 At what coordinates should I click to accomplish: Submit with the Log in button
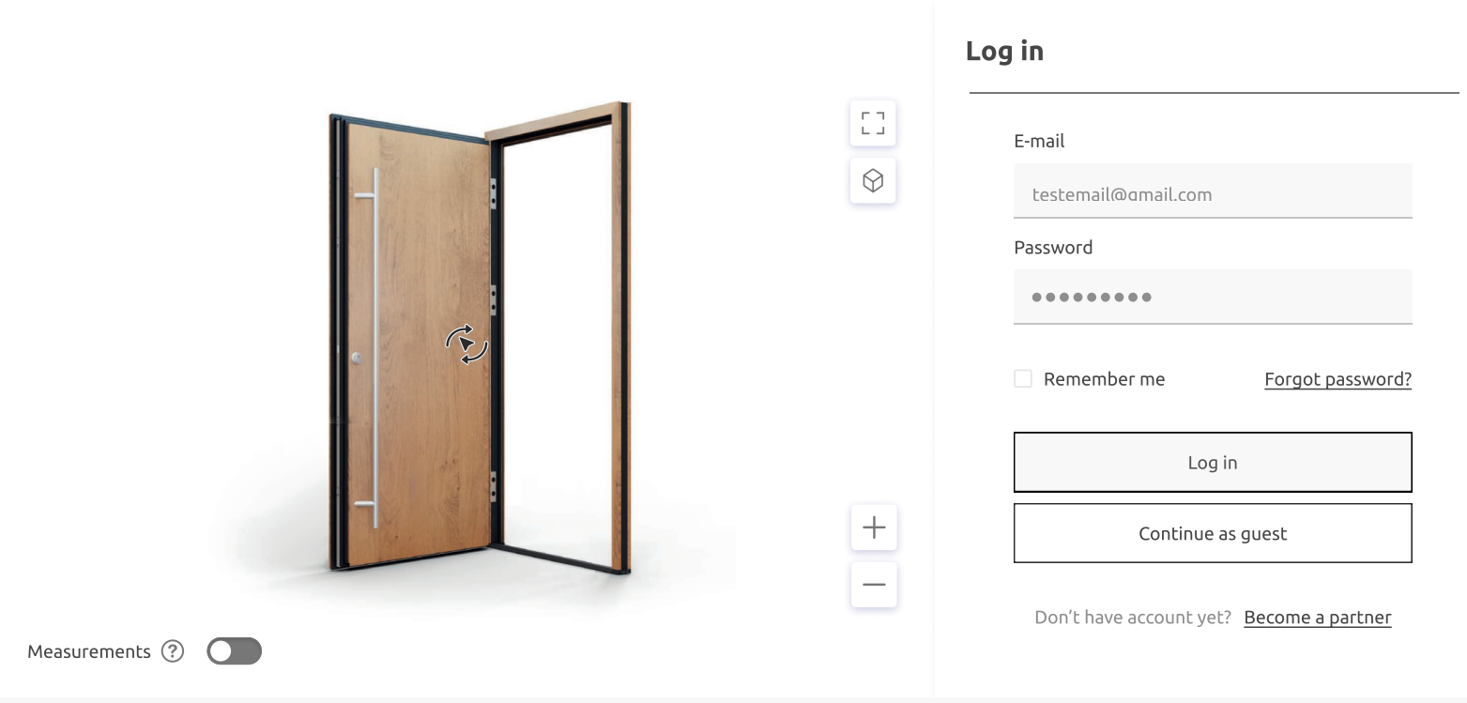[x=1213, y=462]
